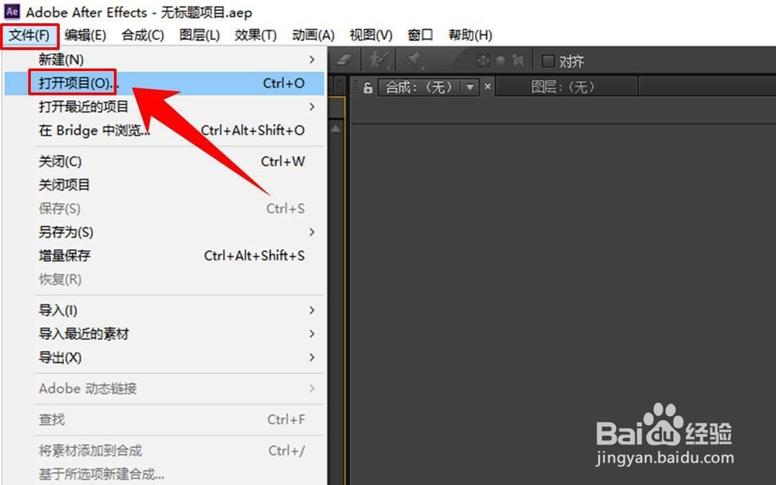This screenshot has height=485, width=776.
Task: Click the panel drag grip beside lock icon
Action: pyautogui.click(x=355, y=87)
